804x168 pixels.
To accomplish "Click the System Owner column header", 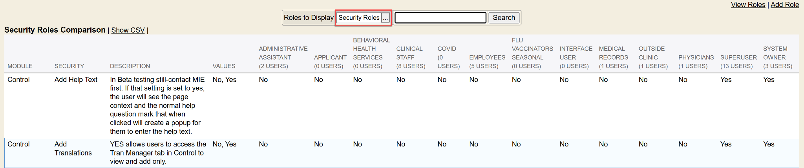I will pos(777,57).
